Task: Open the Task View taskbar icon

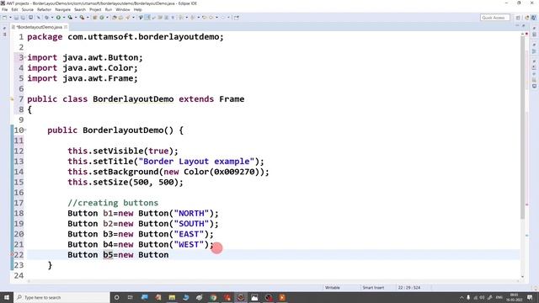Action: tap(131, 297)
